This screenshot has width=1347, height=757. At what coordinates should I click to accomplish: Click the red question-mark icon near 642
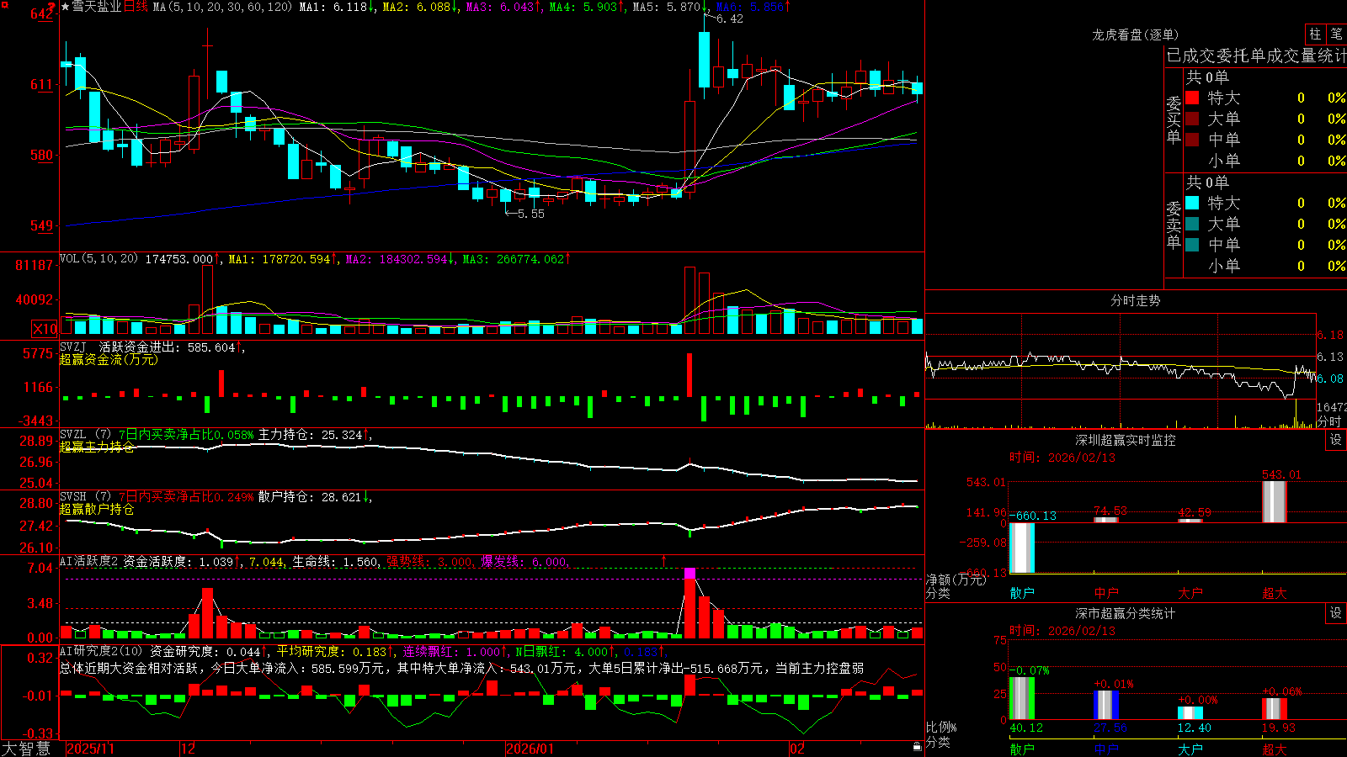51,8
